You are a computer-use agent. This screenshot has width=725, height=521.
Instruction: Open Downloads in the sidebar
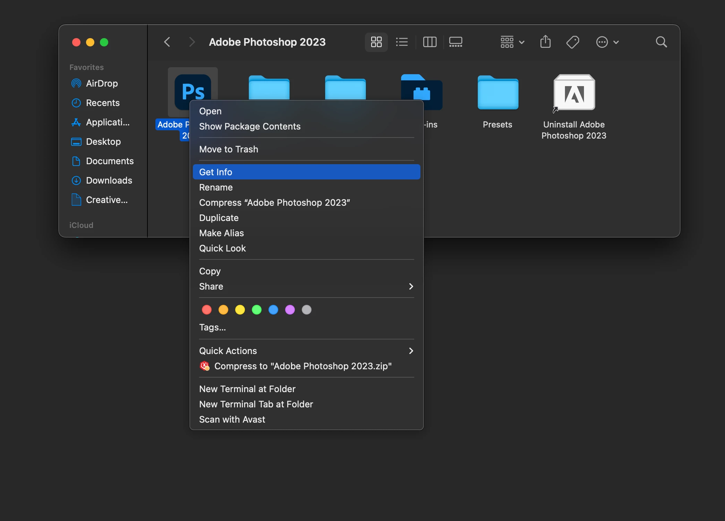pyautogui.click(x=109, y=180)
